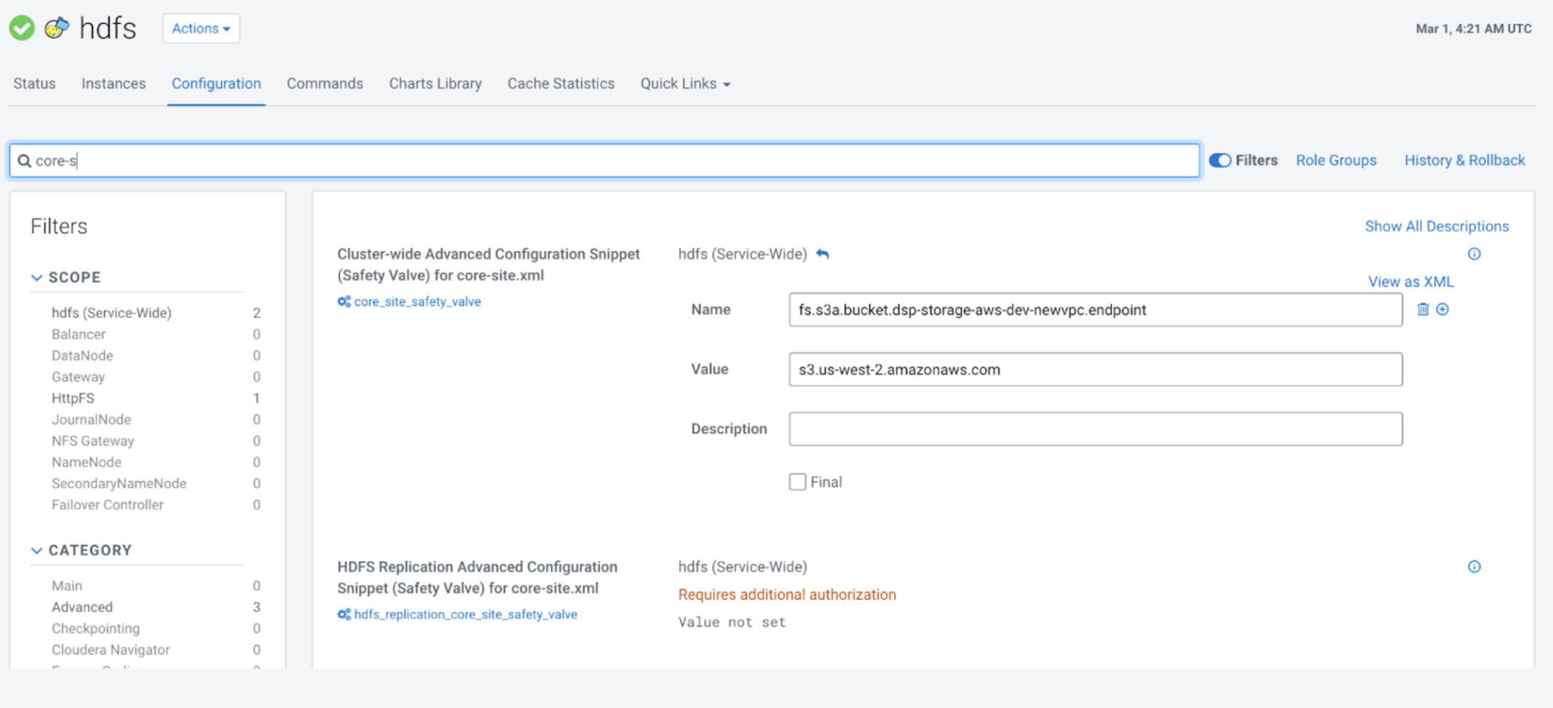1553x708 pixels.
Task: Click the green health status check icon
Action: pyautogui.click(x=22, y=28)
